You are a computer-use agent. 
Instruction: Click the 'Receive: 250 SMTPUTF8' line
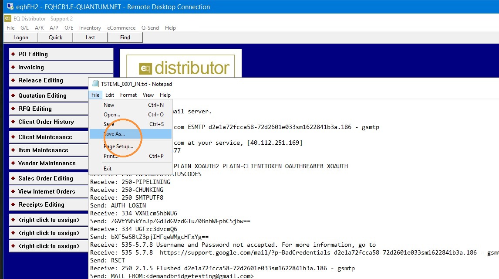[127, 197]
